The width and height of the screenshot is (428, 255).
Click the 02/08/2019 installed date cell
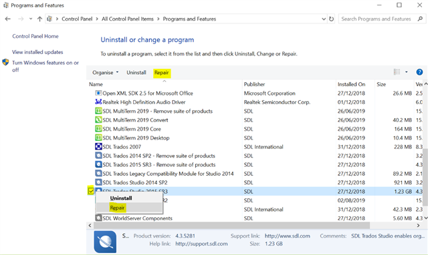click(x=351, y=200)
